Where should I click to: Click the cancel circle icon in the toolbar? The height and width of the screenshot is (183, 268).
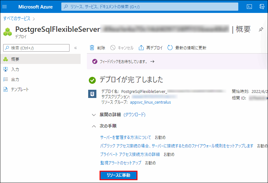tap(113, 48)
